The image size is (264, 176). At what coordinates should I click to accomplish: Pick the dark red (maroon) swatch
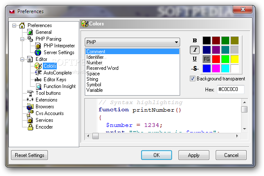[x=216, y=41]
